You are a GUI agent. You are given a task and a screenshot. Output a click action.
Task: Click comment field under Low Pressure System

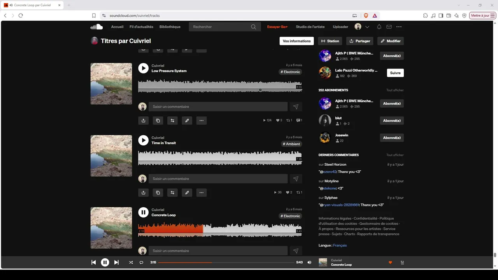(x=218, y=107)
